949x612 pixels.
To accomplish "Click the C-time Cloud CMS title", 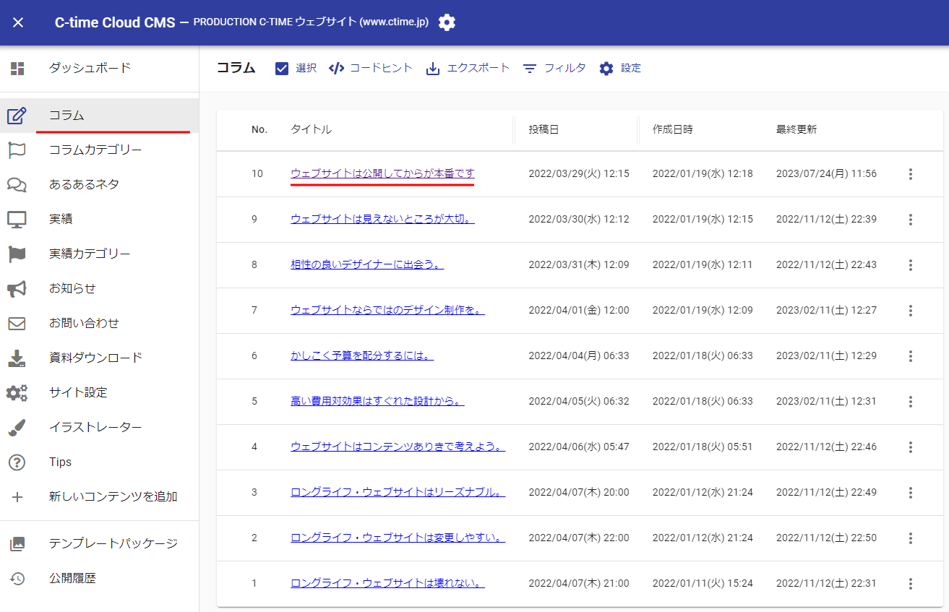I will pyautogui.click(x=115, y=22).
